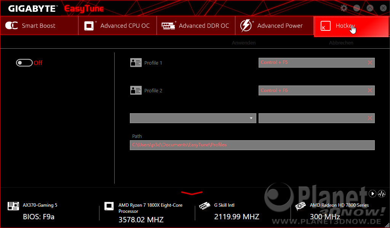Select the 'AX370-Gaming 5' text
Viewport: 390px width, 228px height.
[40, 205]
